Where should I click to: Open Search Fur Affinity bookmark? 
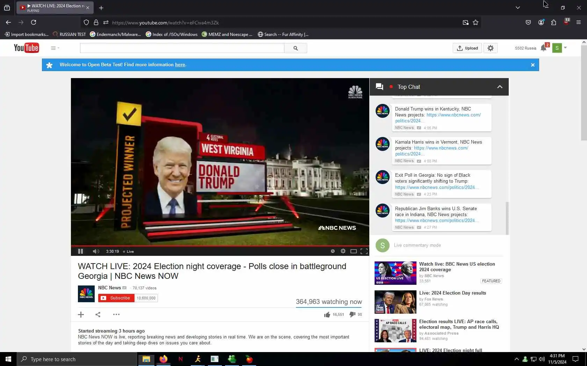point(283,34)
